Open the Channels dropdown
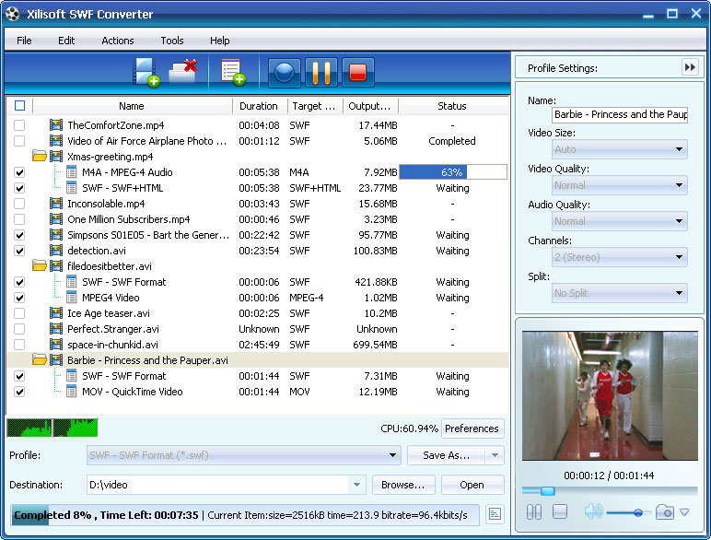711x540 pixels. pos(620,257)
